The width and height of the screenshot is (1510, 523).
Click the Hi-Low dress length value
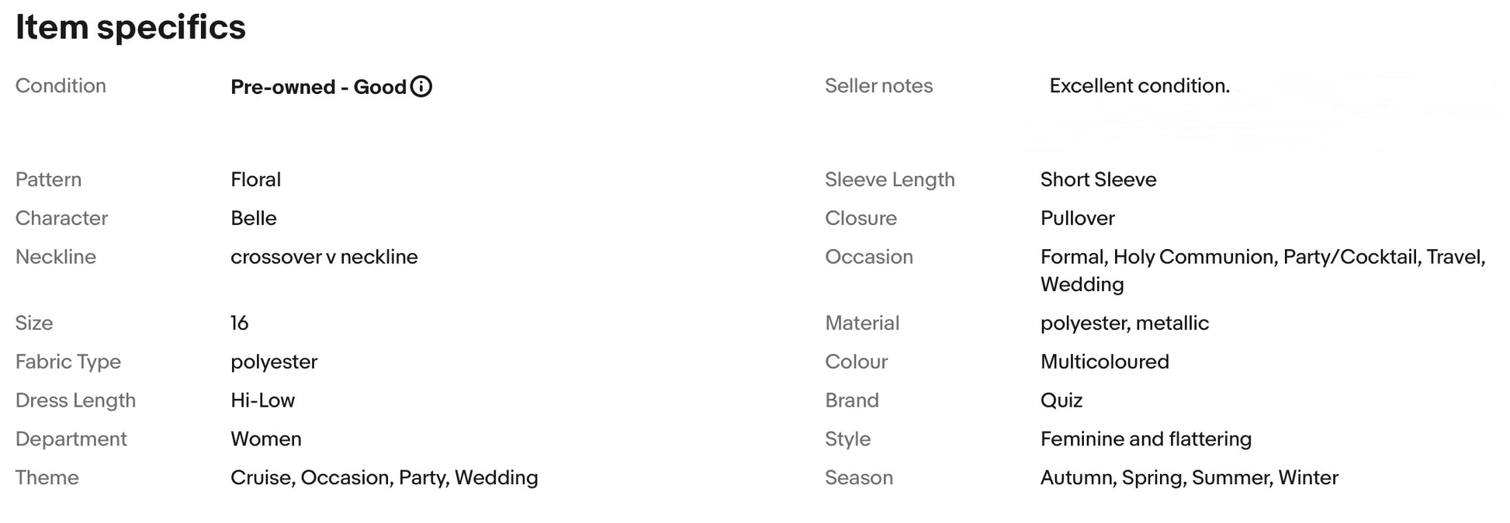pos(262,400)
